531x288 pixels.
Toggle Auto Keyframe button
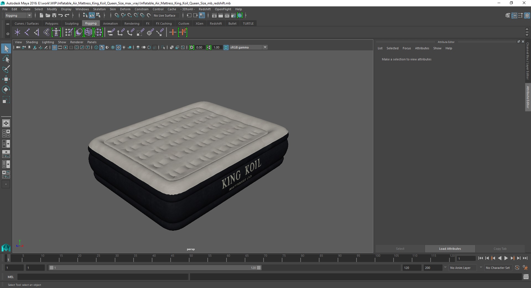tap(517, 268)
